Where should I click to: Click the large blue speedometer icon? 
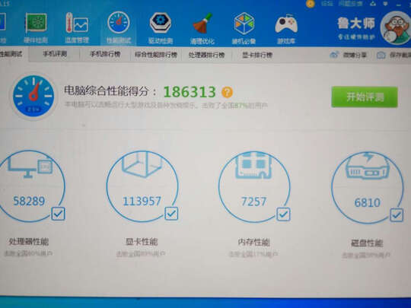(33, 96)
